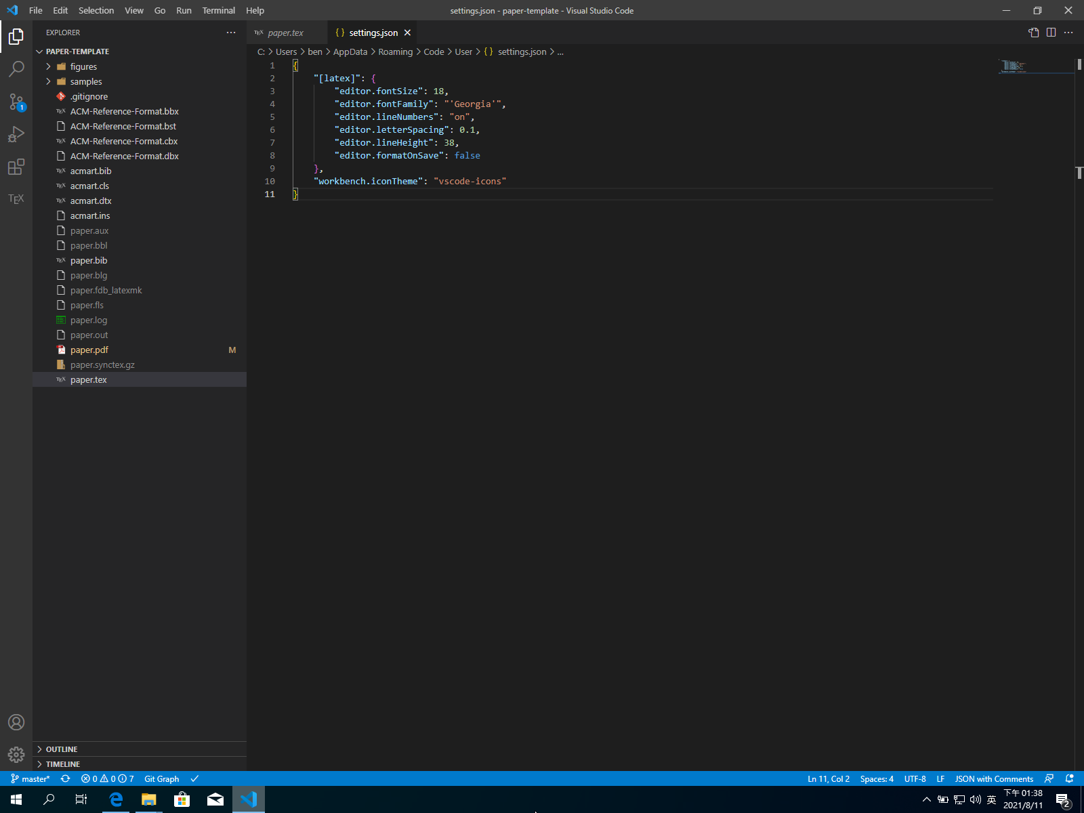Open the Run and Debug view
Screen dimensions: 1084x813
tap(16, 134)
